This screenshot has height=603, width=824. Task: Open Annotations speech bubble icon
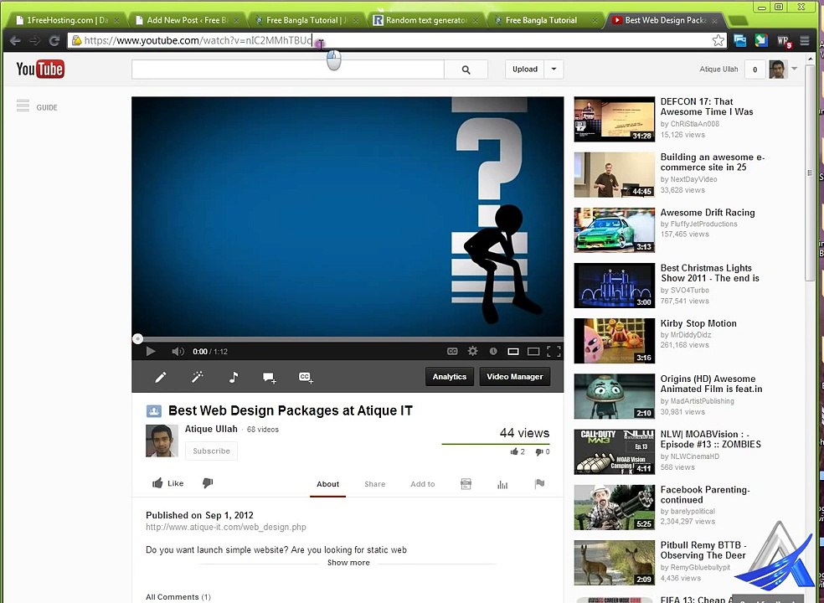click(270, 378)
